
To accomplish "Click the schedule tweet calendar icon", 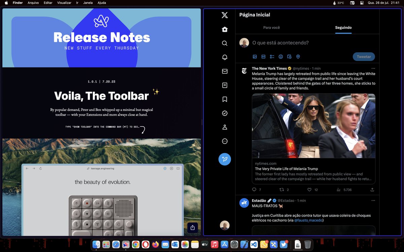I will click(x=289, y=57).
